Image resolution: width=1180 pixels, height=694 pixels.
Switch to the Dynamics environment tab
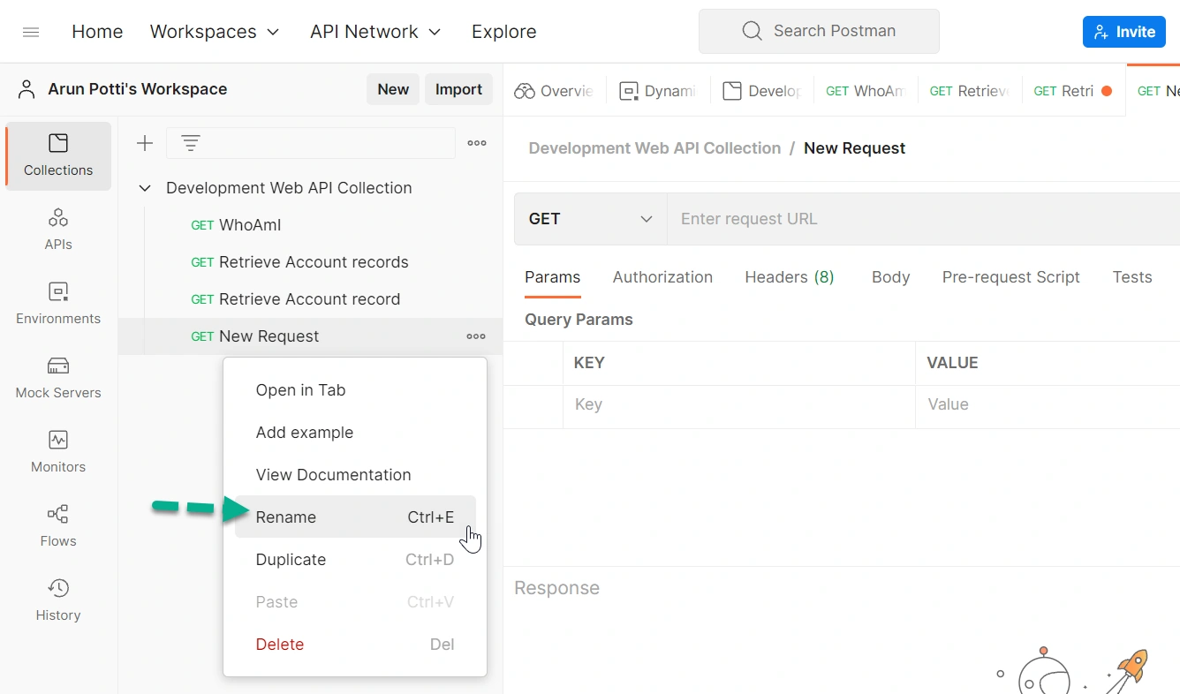[658, 91]
